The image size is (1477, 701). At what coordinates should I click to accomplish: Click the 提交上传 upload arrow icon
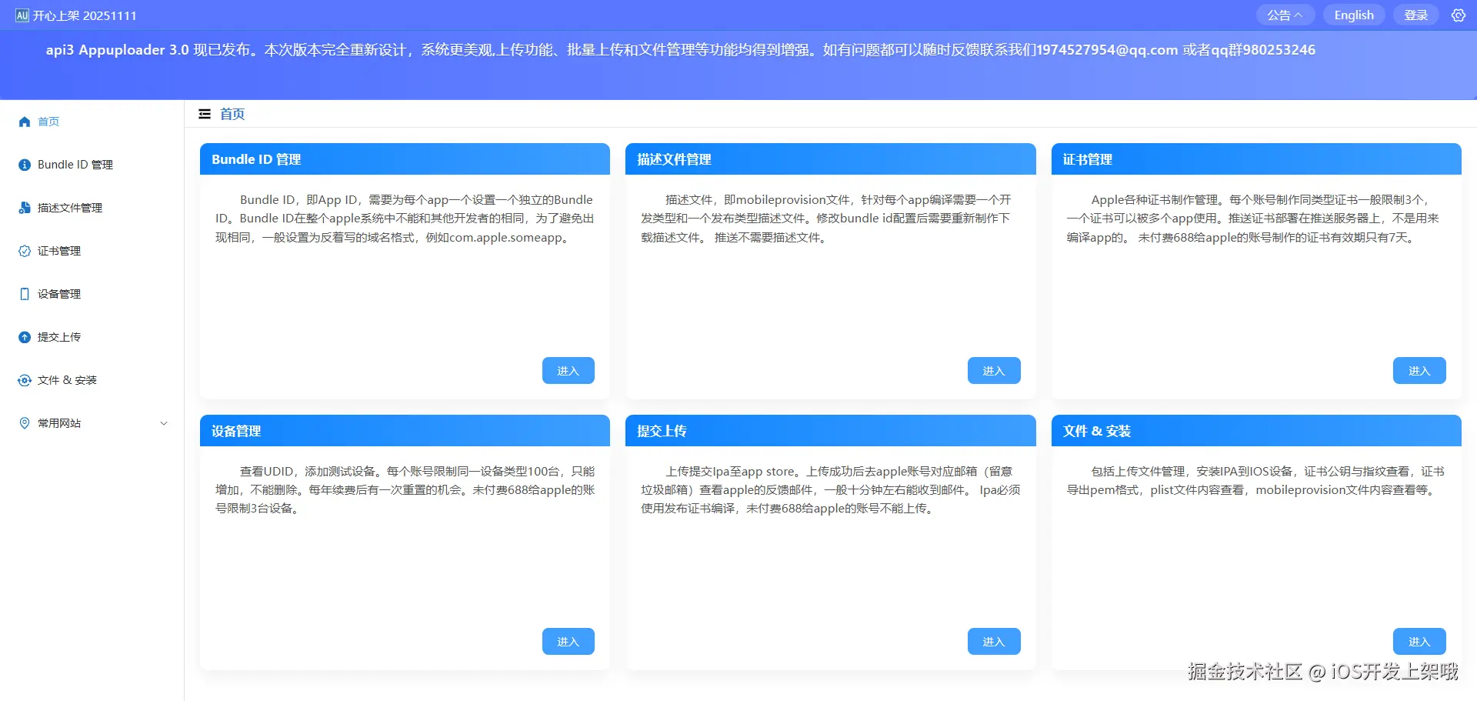pyautogui.click(x=24, y=336)
